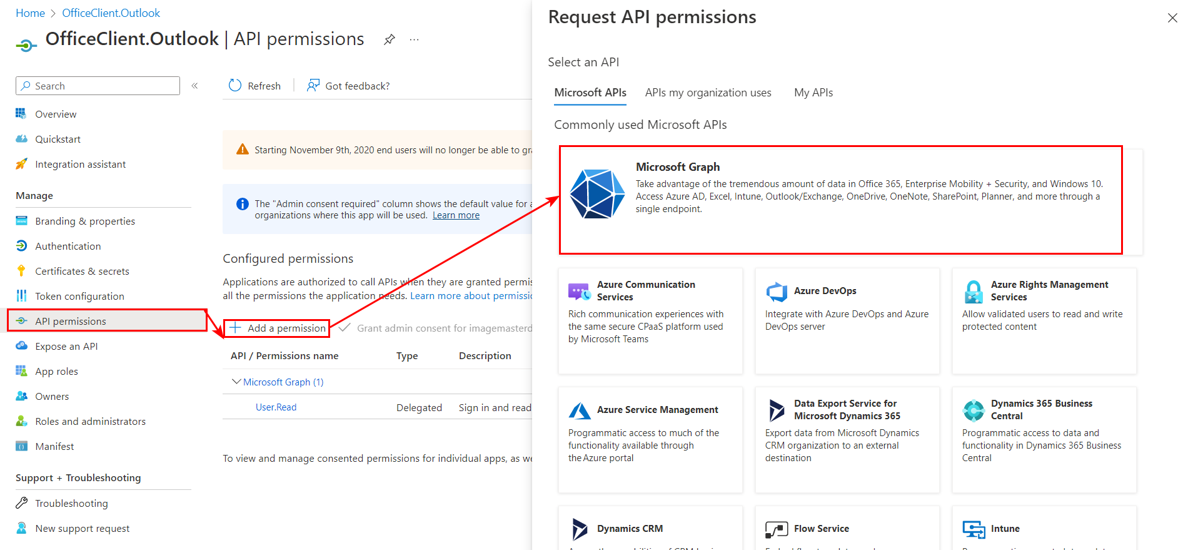Switch to the My APIs tab
Screen dimensions: 1183x550
click(813, 93)
